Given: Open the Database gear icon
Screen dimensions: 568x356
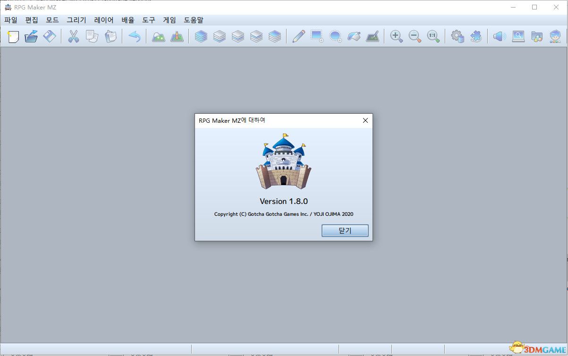Looking at the screenshot, I should [457, 36].
